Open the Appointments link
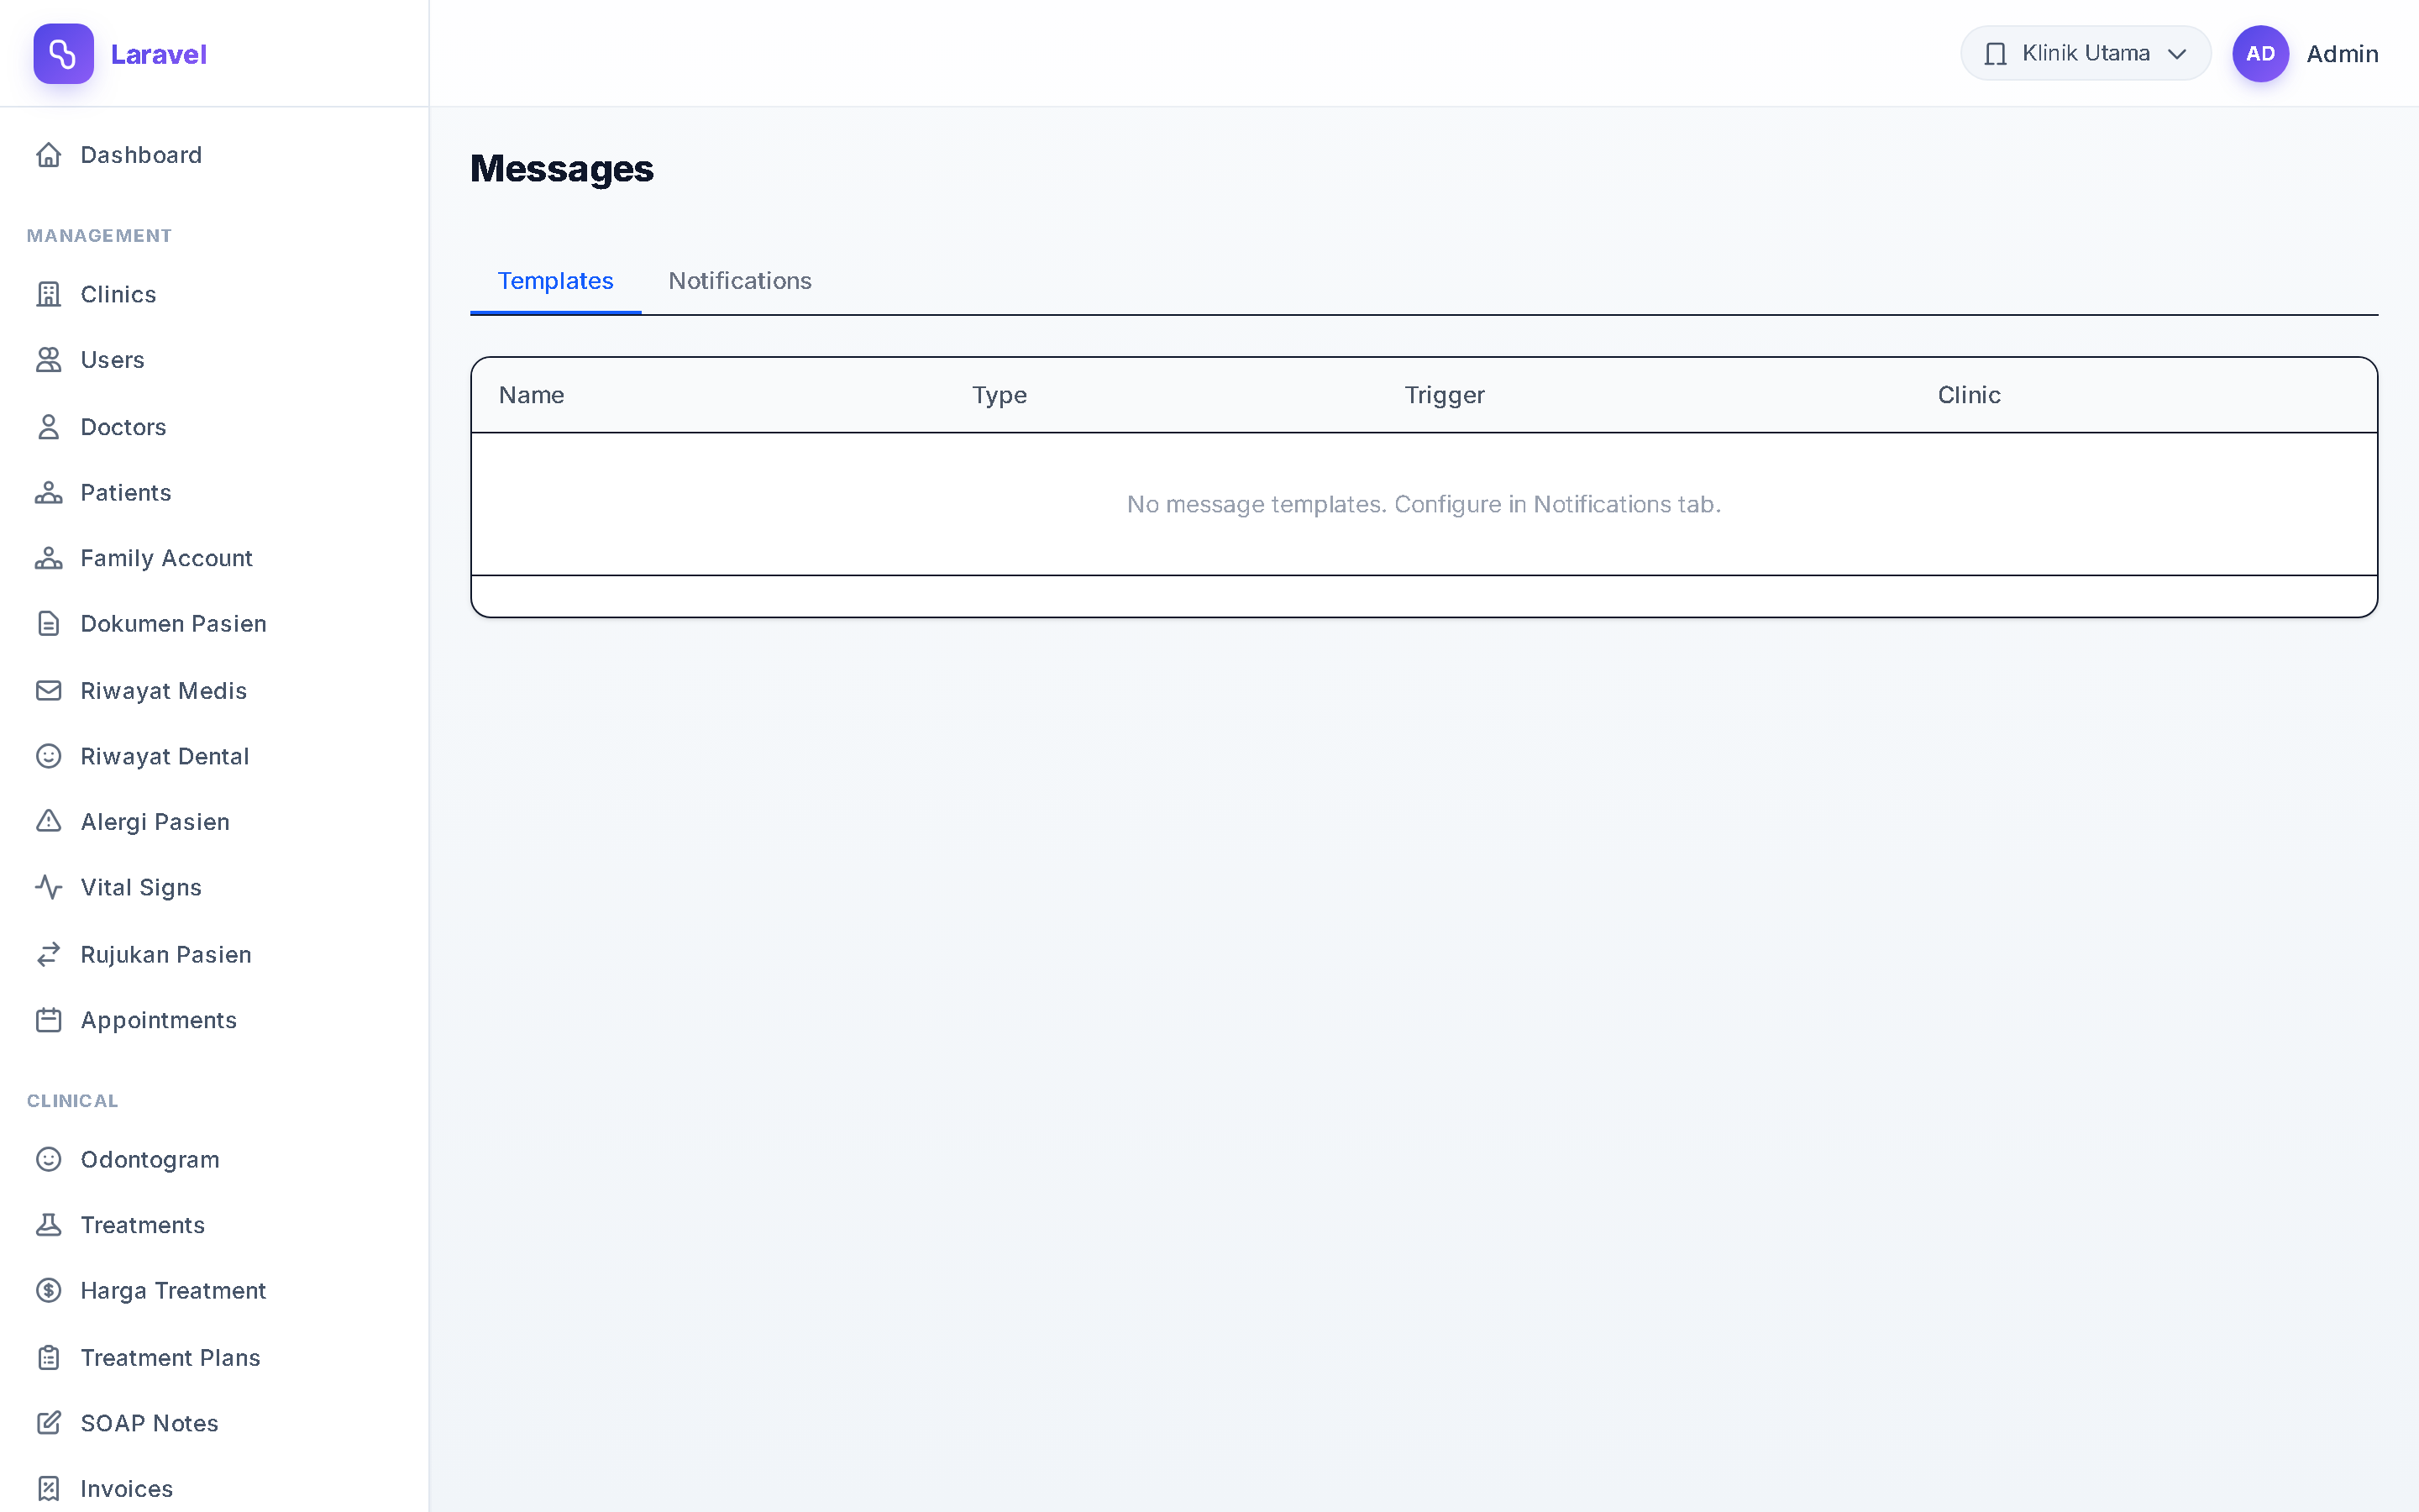The width and height of the screenshot is (2419, 1512). (x=214, y=1020)
